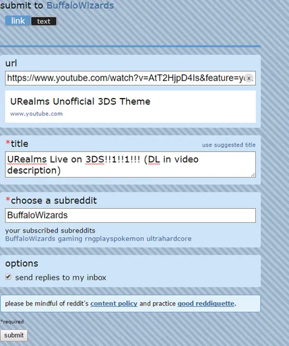
Task: Open the URealms Unofficial 3DS Theme preview
Action: coord(80,101)
